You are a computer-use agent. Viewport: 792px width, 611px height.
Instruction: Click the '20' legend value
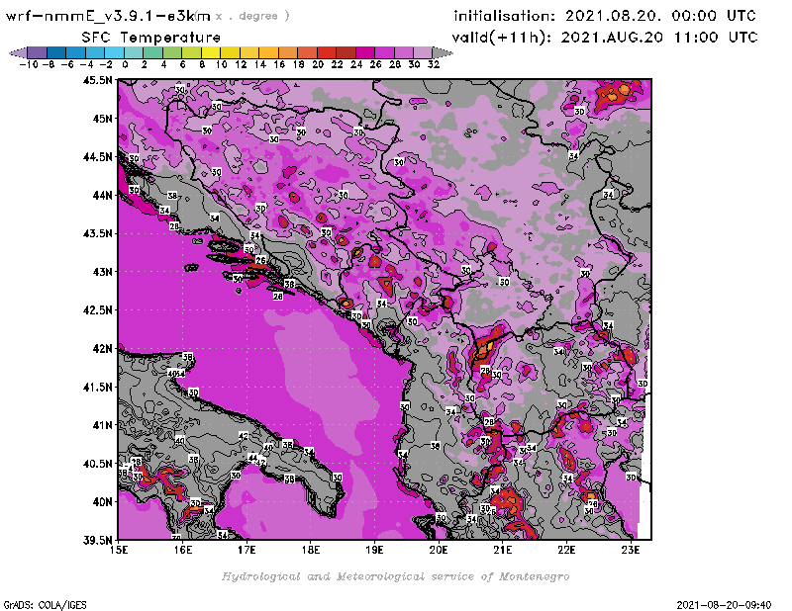(x=318, y=64)
